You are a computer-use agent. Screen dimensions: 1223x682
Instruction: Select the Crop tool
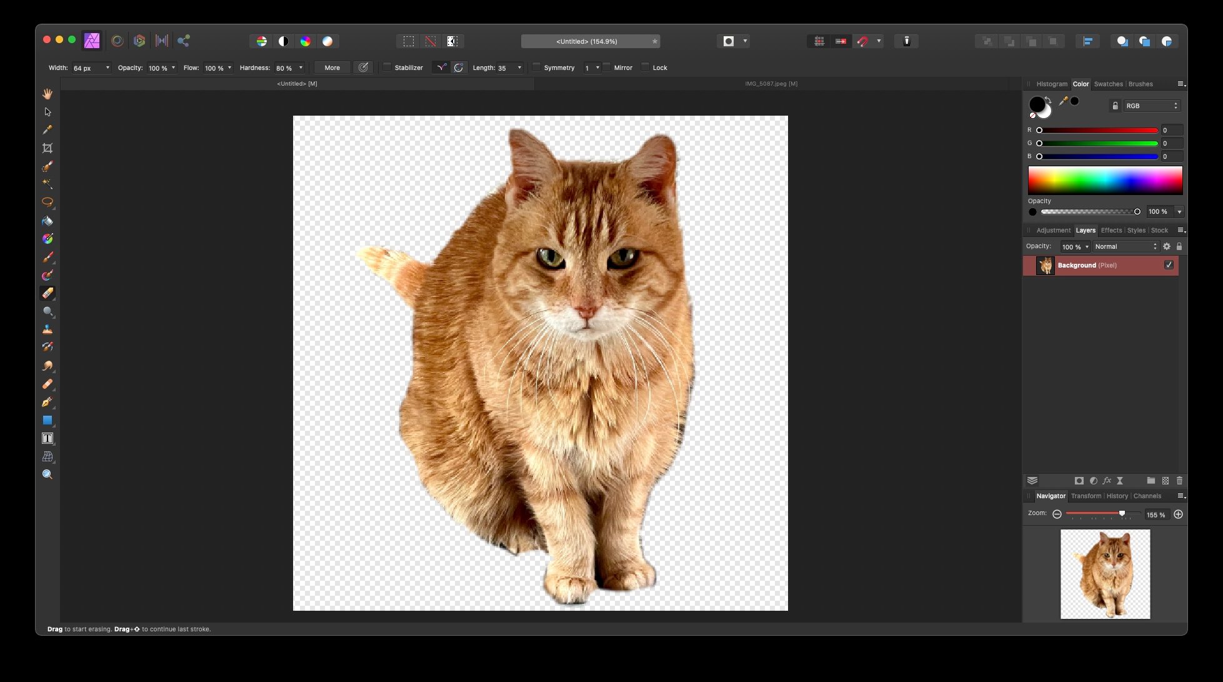click(x=47, y=148)
